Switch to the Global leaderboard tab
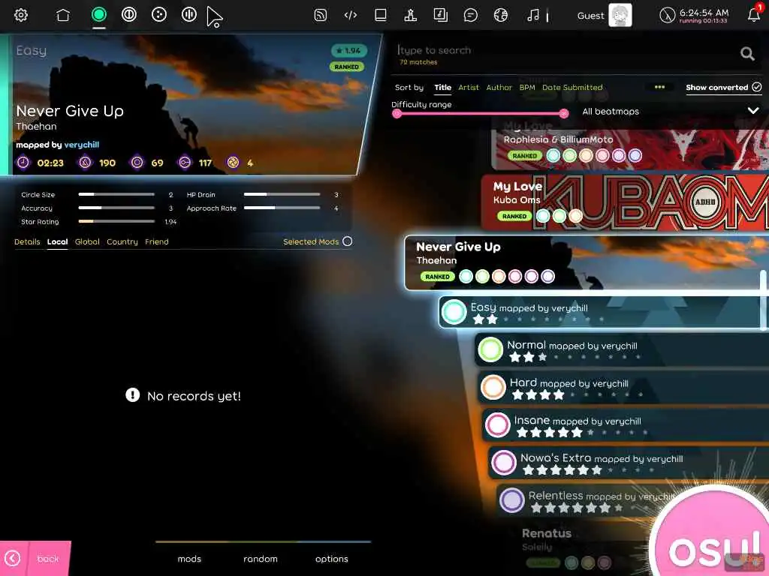The width and height of the screenshot is (769, 576). pyautogui.click(x=87, y=242)
